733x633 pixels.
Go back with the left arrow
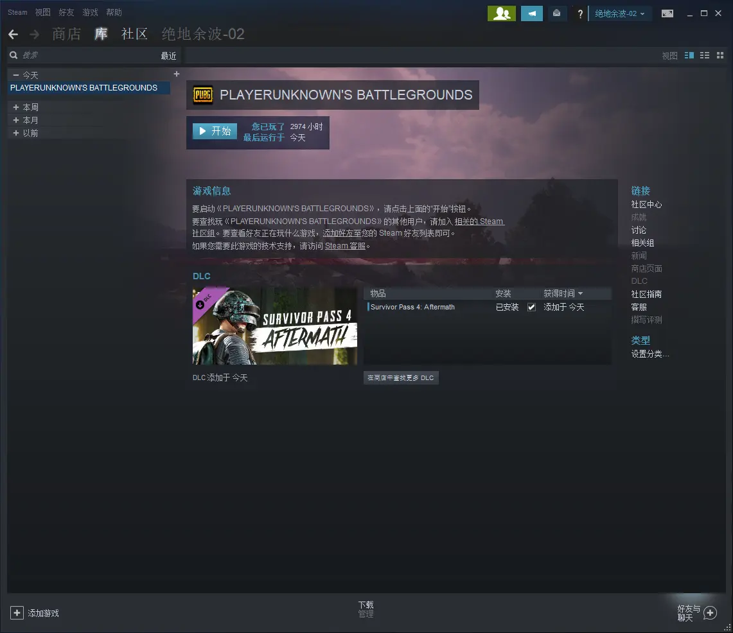point(13,34)
